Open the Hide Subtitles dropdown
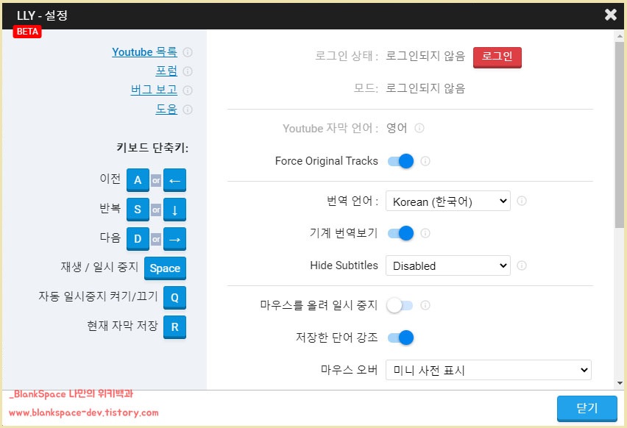 (x=448, y=265)
